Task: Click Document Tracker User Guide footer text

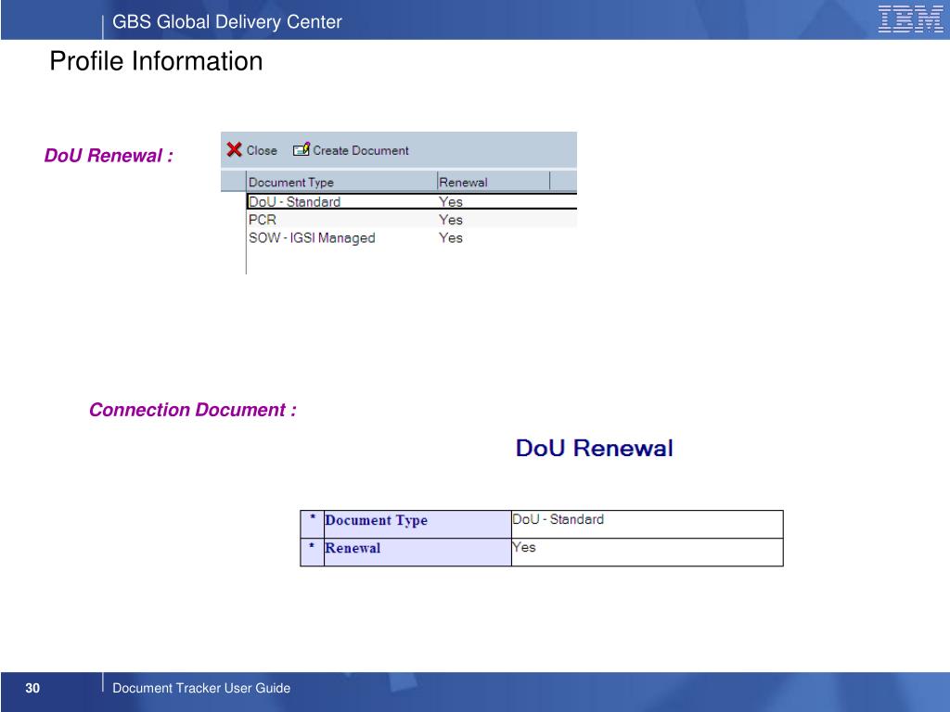Action: click(201, 688)
